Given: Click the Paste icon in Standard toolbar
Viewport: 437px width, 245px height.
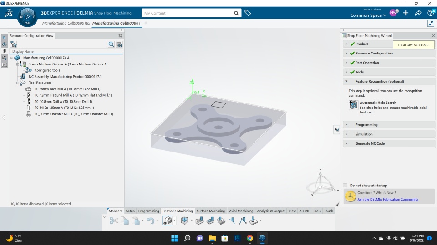Looking at the screenshot, I should coord(136,221).
